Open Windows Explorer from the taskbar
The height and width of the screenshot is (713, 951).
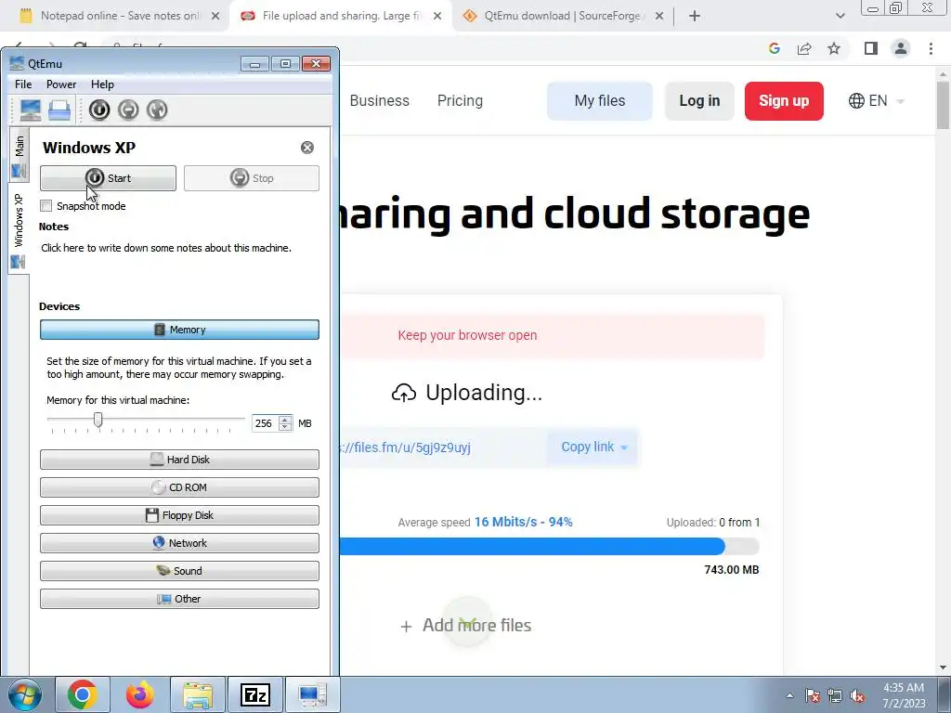[x=198, y=694]
